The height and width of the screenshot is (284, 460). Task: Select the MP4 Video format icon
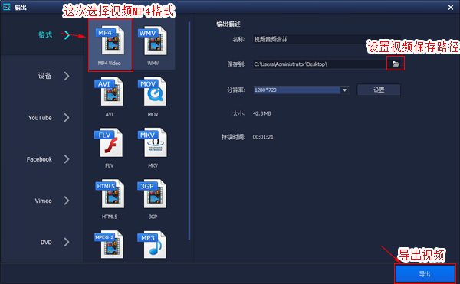point(110,45)
